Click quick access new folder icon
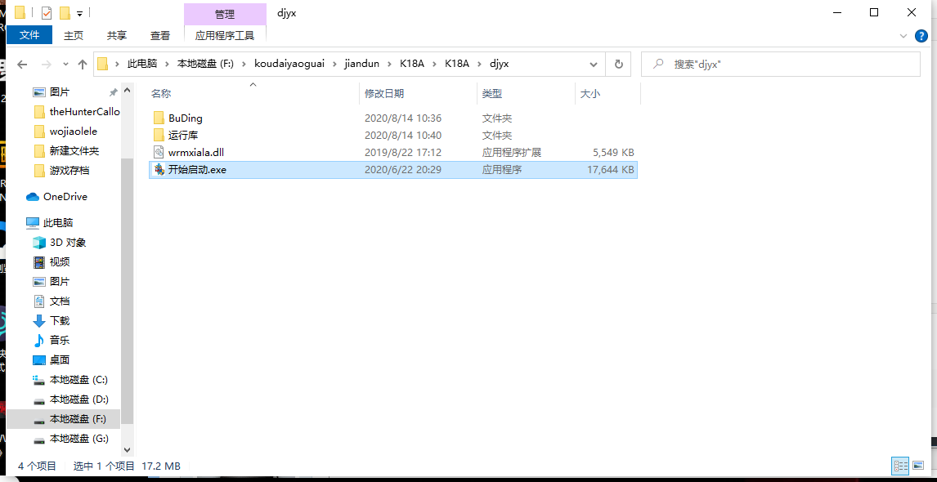 coord(65,12)
